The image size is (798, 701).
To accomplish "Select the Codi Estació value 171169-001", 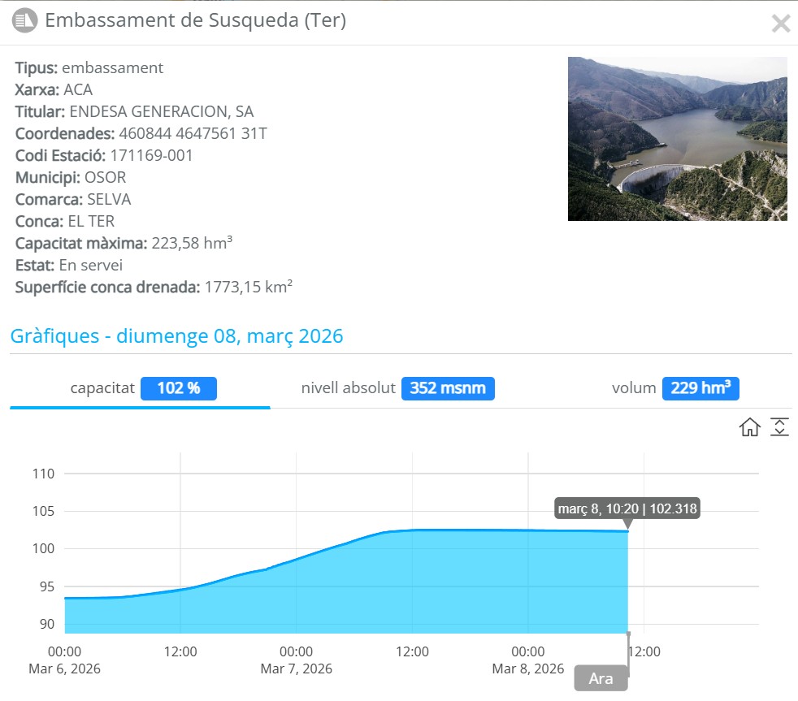I will tap(151, 155).
